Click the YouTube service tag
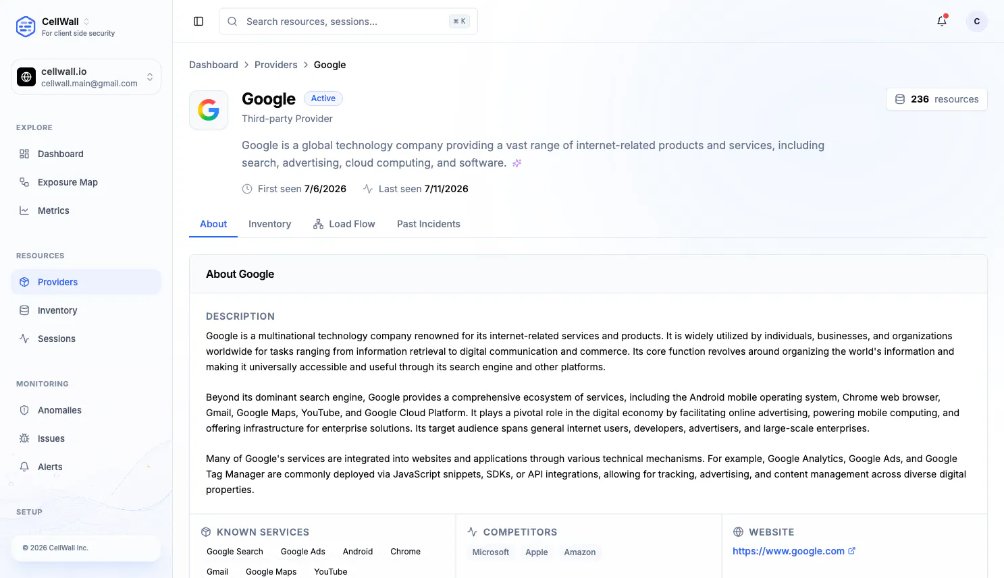This screenshot has height=578, width=1004. pyautogui.click(x=331, y=572)
